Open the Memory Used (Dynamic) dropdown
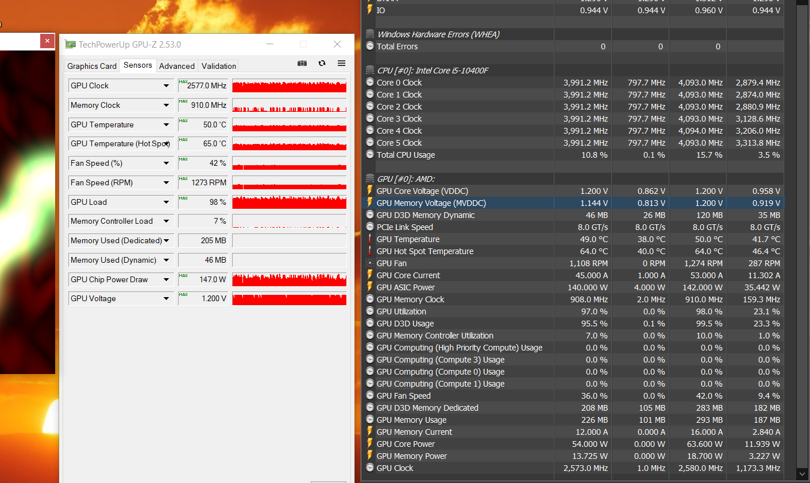Viewport: 810px width, 483px height. (166, 260)
